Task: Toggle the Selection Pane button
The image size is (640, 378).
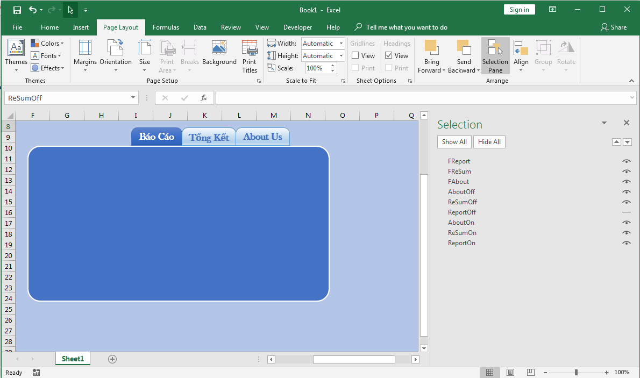Action: pos(495,56)
